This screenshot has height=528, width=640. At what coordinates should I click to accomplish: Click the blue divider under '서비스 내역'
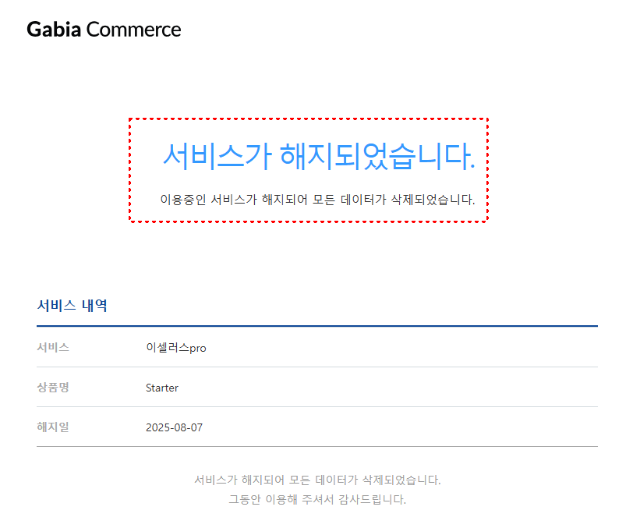pyautogui.click(x=316, y=325)
